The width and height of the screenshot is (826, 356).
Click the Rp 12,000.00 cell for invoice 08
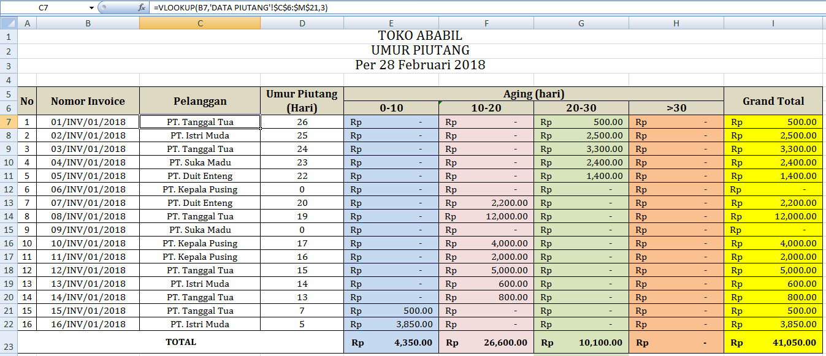click(487, 216)
